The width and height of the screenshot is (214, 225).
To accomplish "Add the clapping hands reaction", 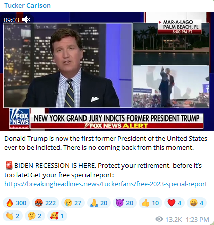I will tap(13, 216).
